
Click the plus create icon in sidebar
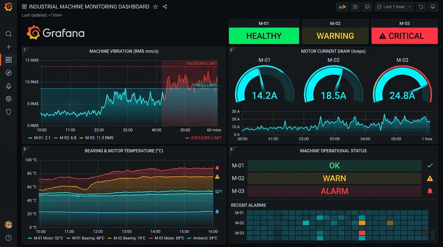pyautogui.click(x=9, y=47)
